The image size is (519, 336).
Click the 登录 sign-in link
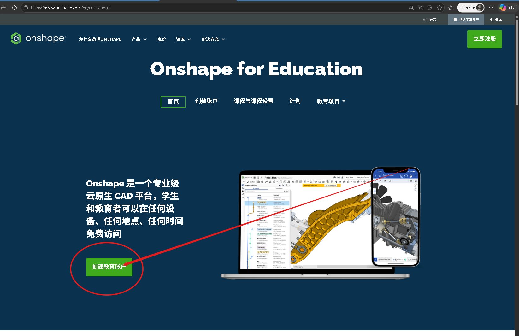click(x=496, y=20)
